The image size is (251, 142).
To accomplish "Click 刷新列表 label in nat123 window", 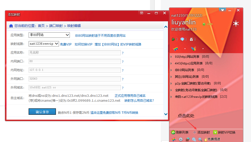I will click(x=182, y=132).
